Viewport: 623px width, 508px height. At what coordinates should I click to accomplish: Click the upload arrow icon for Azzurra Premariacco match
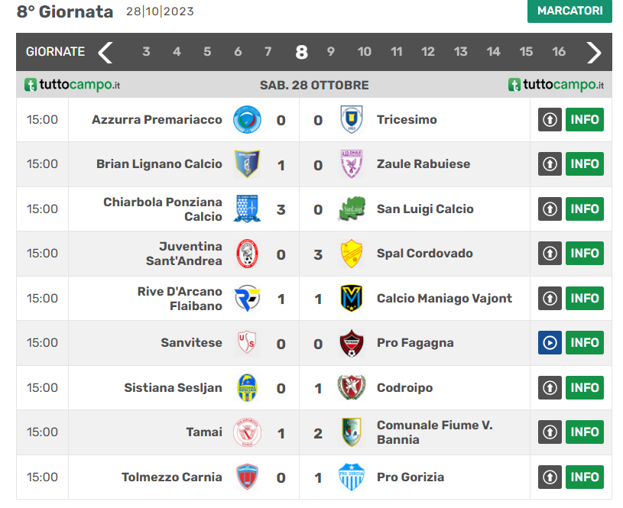pos(550,120)
